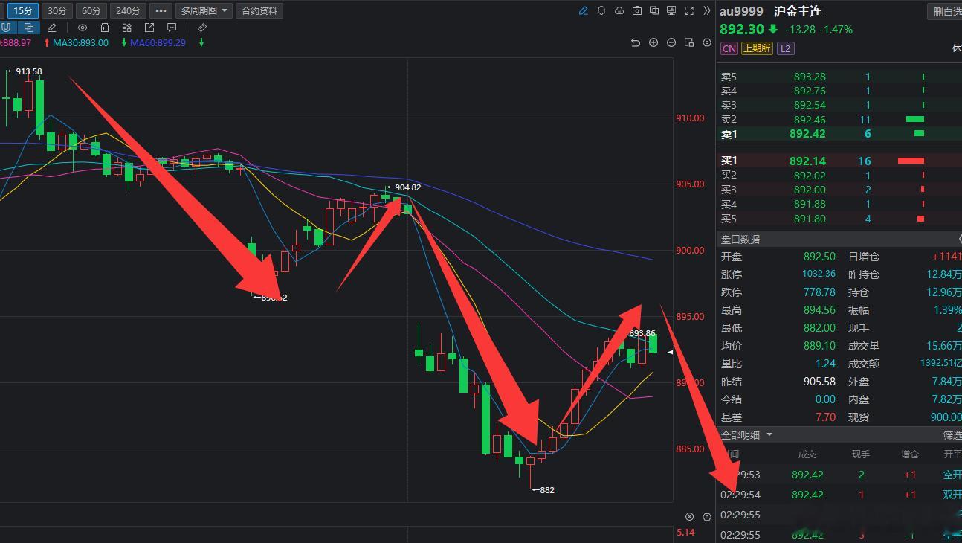This screenshot has height=543, width=962.
Task: Click the 卖1 price 892.42
Action: coord(807,134)
